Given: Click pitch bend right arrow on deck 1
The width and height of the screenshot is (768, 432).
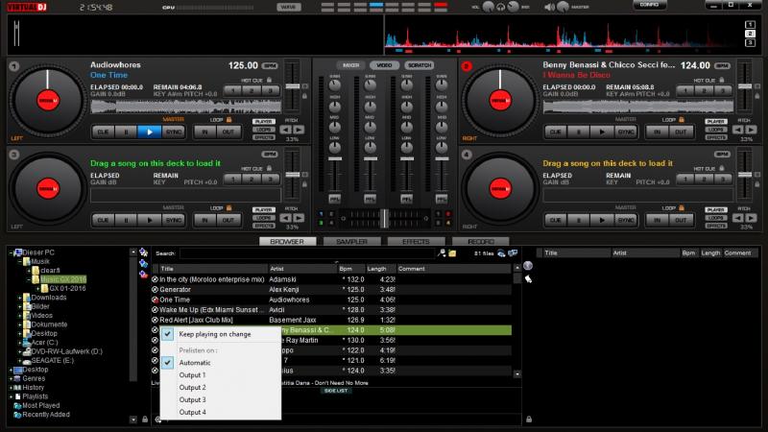Looking at the screenshot, I should point(299,130).
